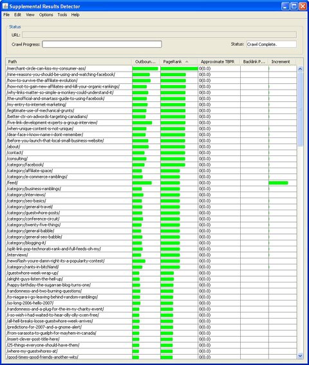Sort by the Outboun... column header
This screenshot has height=365, width=309.
click(146, 62)
